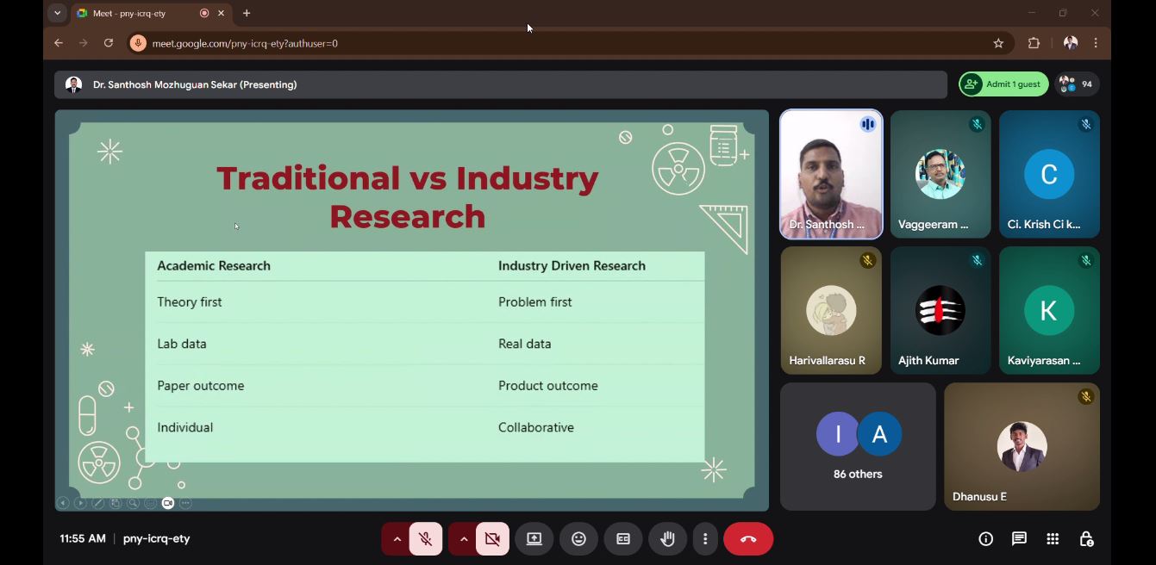
Task: Open the Chrome tab search dropdown
Action: (57, 13)
